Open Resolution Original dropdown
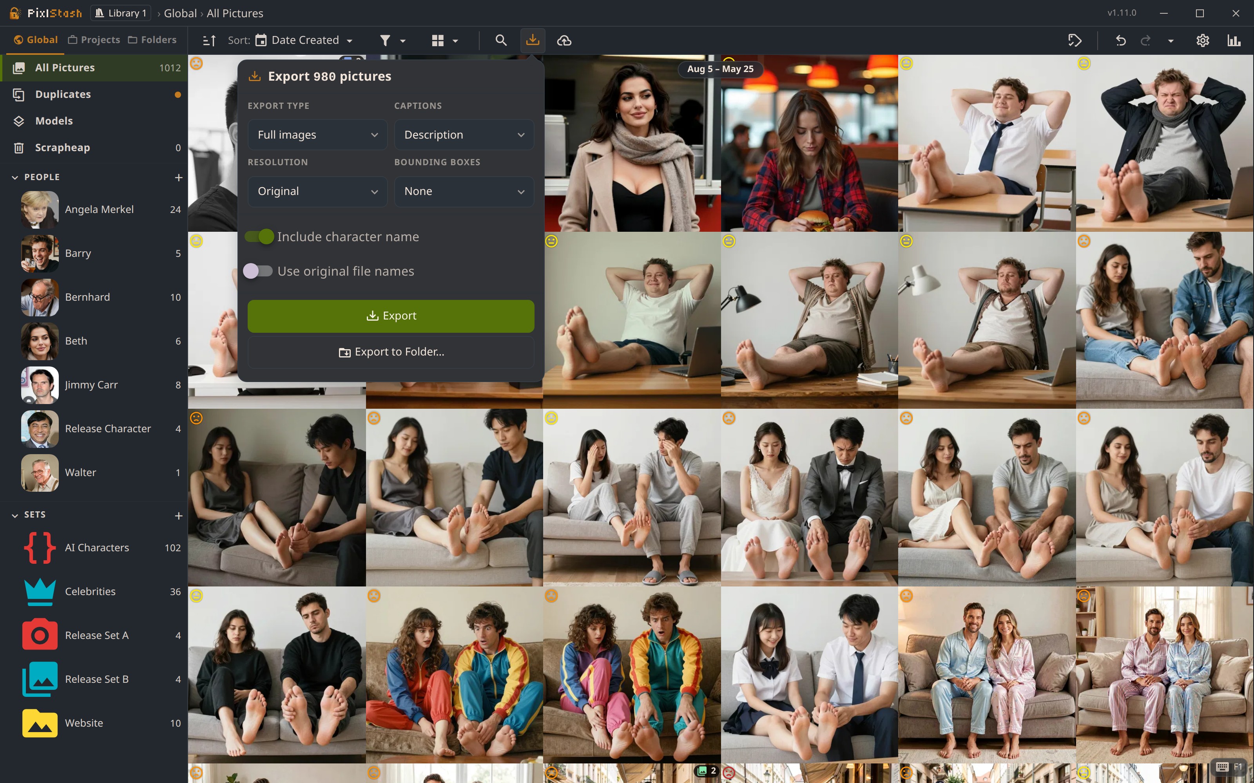The image size is (1254, 783). click(317, 191)
